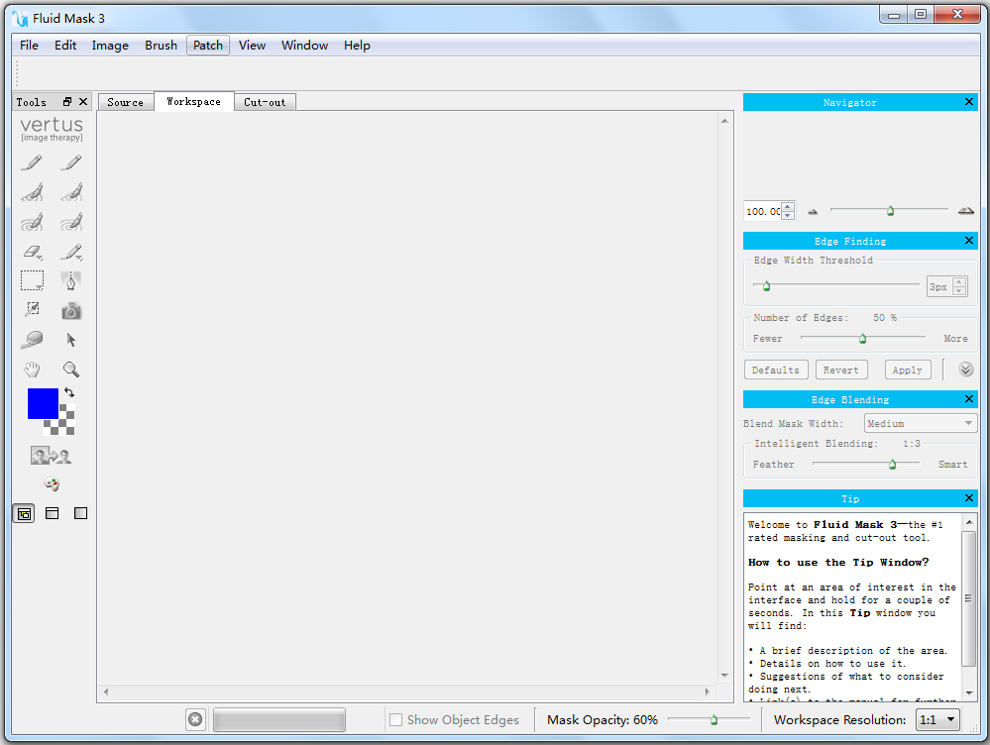Close the Edge Blending panel
The height and width of the screenshot is (745, 990).
(969, 399)
